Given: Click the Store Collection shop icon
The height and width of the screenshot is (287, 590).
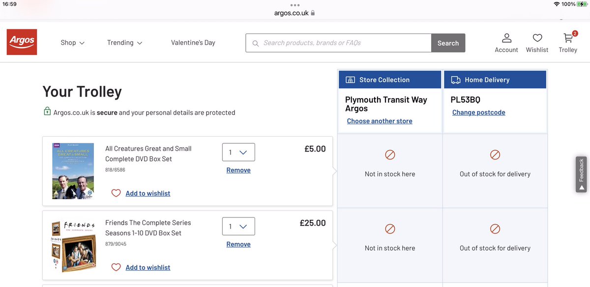Looking at the screenshot, I should point(351,80).
